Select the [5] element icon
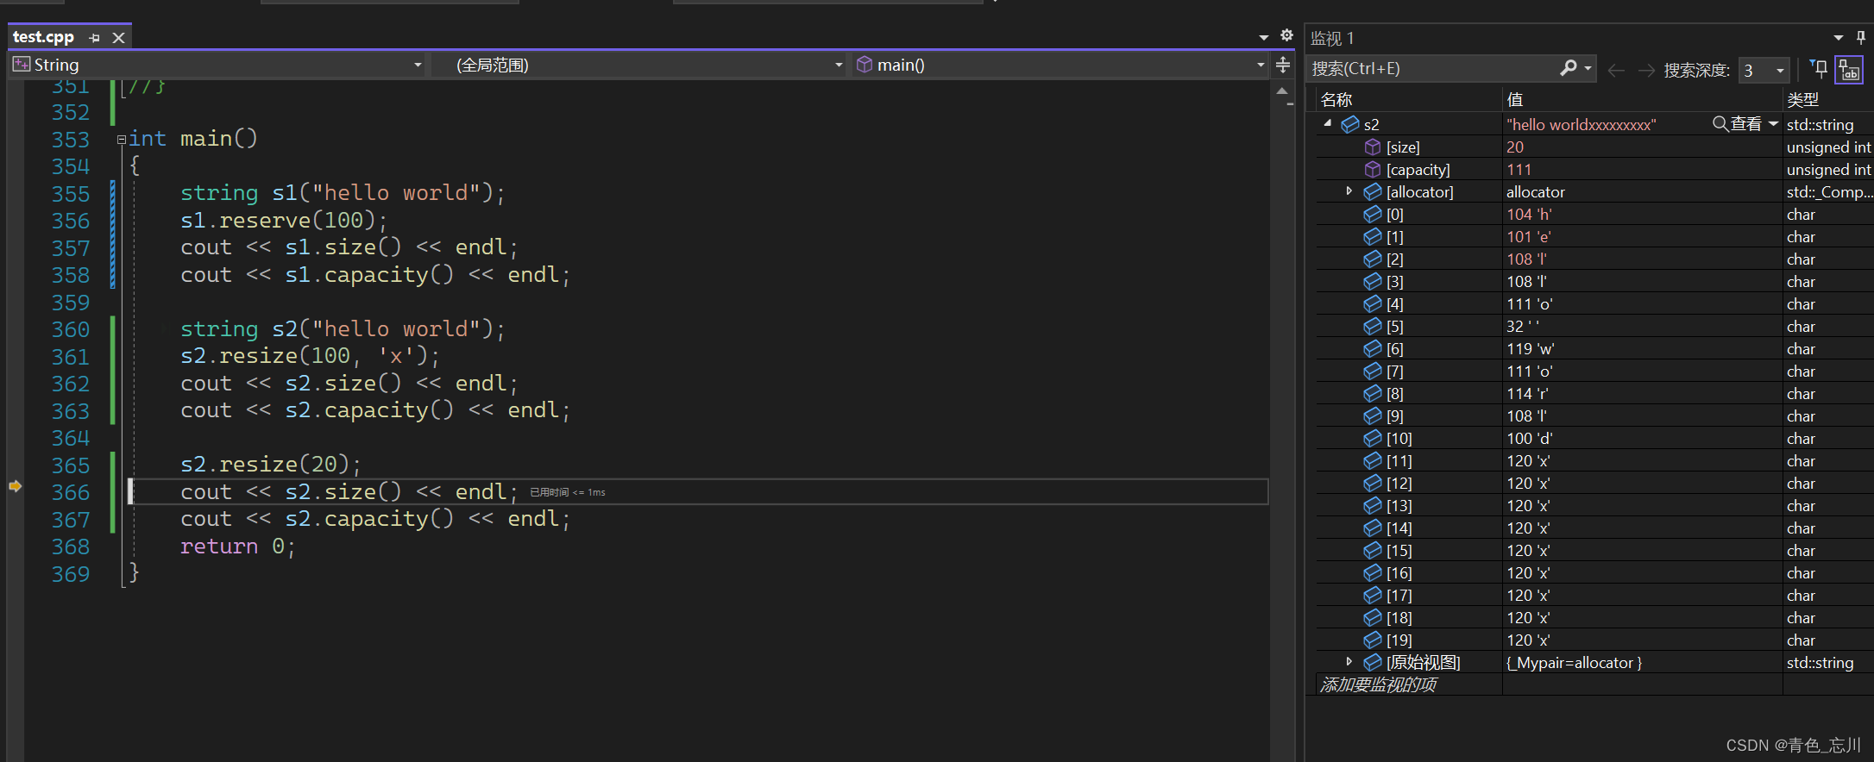 point(1372,327)
